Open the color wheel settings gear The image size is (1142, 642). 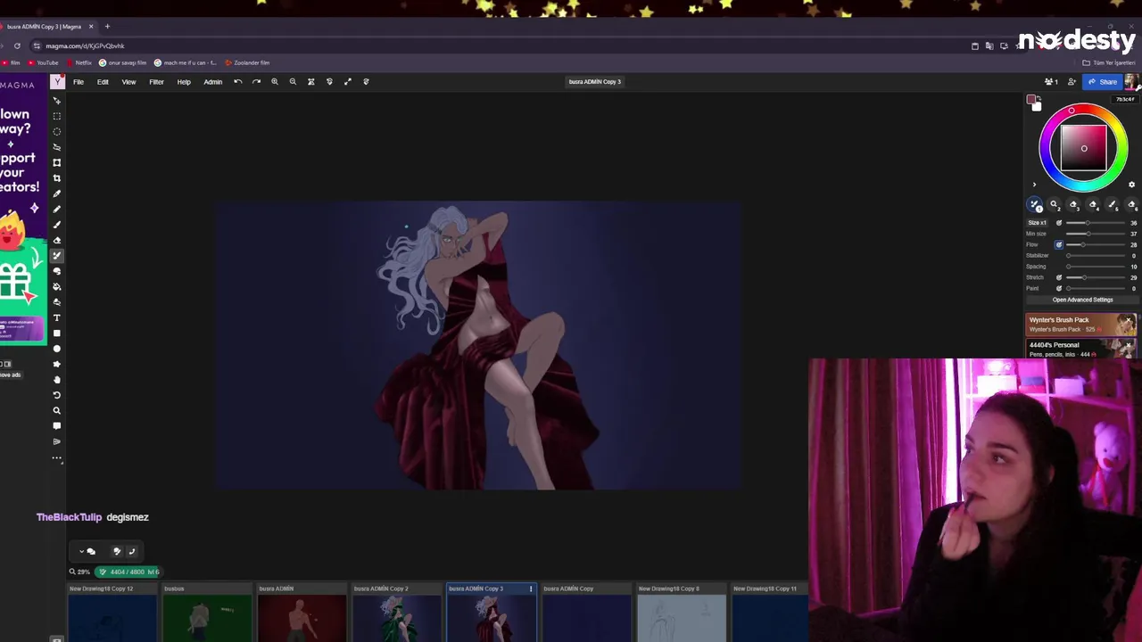click(x=1131, y=185)
